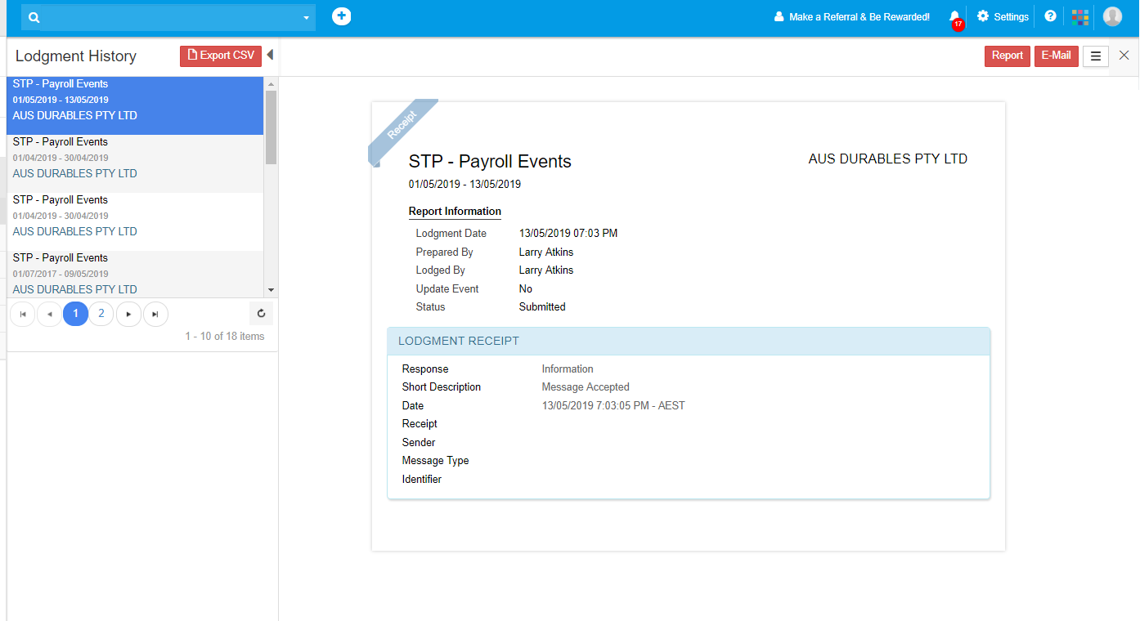The image size is (1140, 621).
Task: Expand the search box dropdown arrow
Action: [307, 18]
